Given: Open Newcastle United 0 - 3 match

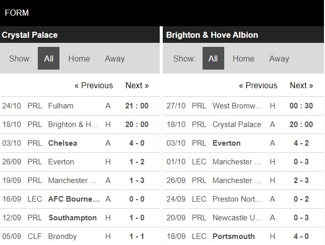Looking at the screenshot, I should (x=243, y=218).
